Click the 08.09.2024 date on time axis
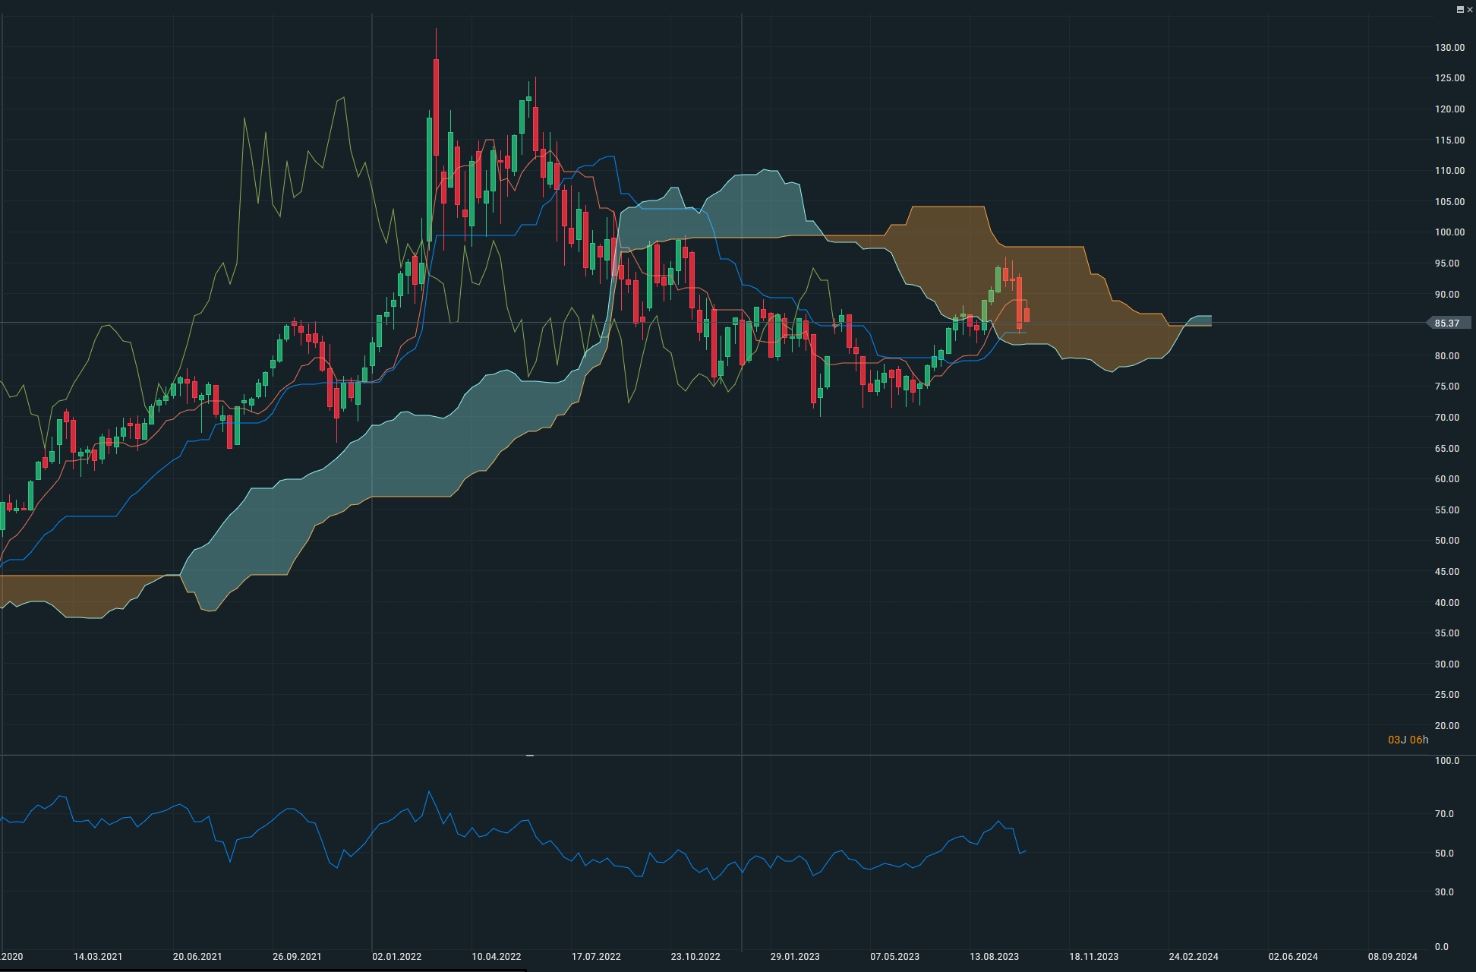 pyautogui.click(x=1392, y=957)
